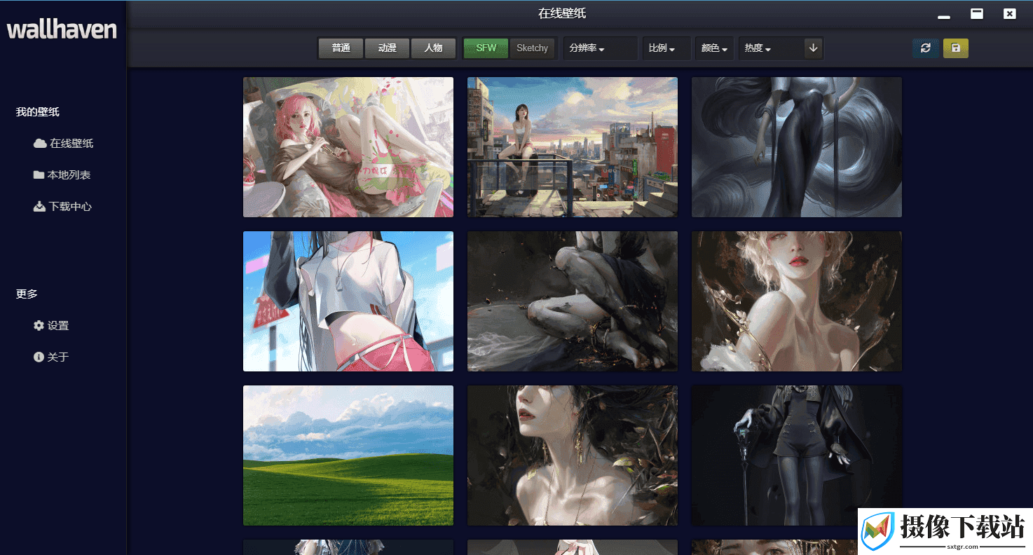Open the city rooftop girl wallpaper thumbnail
This screenshot has width=1033, height=555.
pos(573,147)
